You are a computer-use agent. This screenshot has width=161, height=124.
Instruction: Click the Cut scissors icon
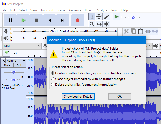coord(126,31)
